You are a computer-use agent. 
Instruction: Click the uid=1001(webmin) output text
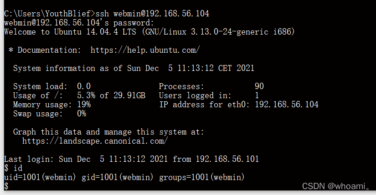click(40, 177)
